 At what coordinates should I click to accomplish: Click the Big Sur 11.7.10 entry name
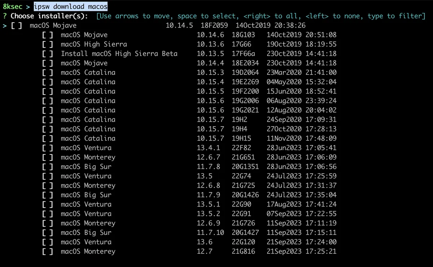(86, 233)
